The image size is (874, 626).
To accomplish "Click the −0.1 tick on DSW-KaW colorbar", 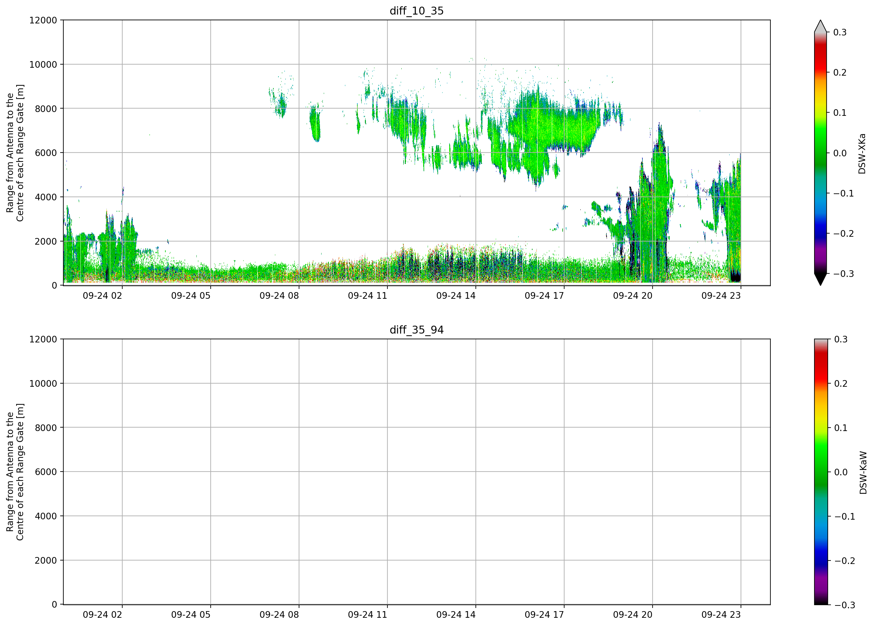I will pos(844,516).
